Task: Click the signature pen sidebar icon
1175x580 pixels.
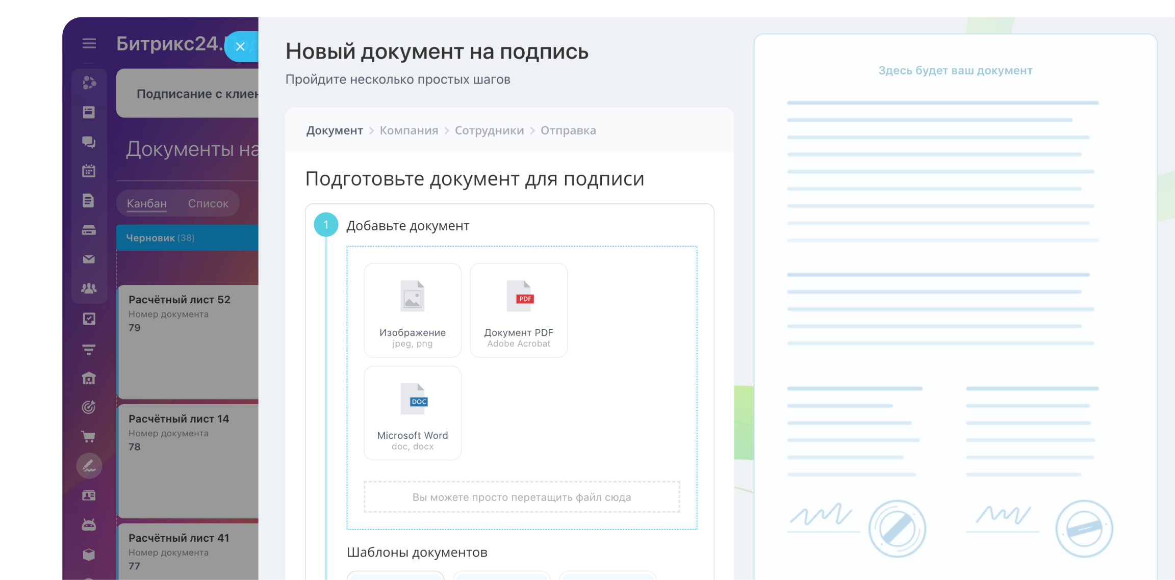Action: tap(89, 466)
